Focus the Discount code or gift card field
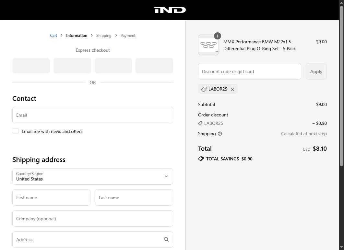The image size is (344, 250). (249, 71)
